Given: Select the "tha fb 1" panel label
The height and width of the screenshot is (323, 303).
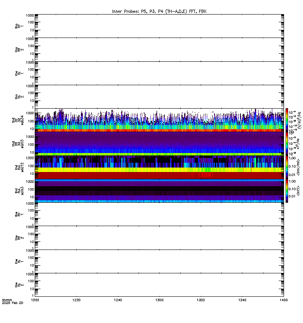Looking at the screenshot, I should pos(19,73).
